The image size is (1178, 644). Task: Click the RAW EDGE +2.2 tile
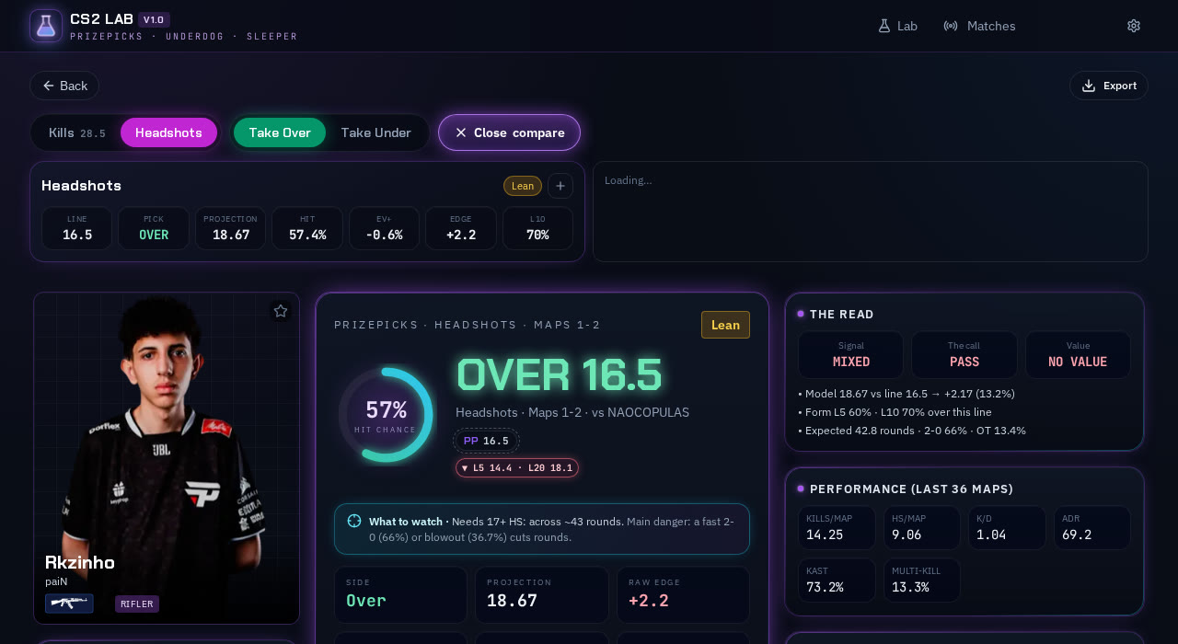click(683, 594)
